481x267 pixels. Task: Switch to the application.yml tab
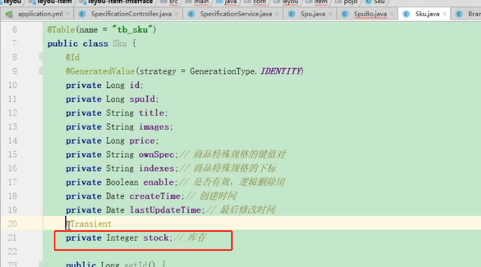pyautogui.click(x=40, y=14)
